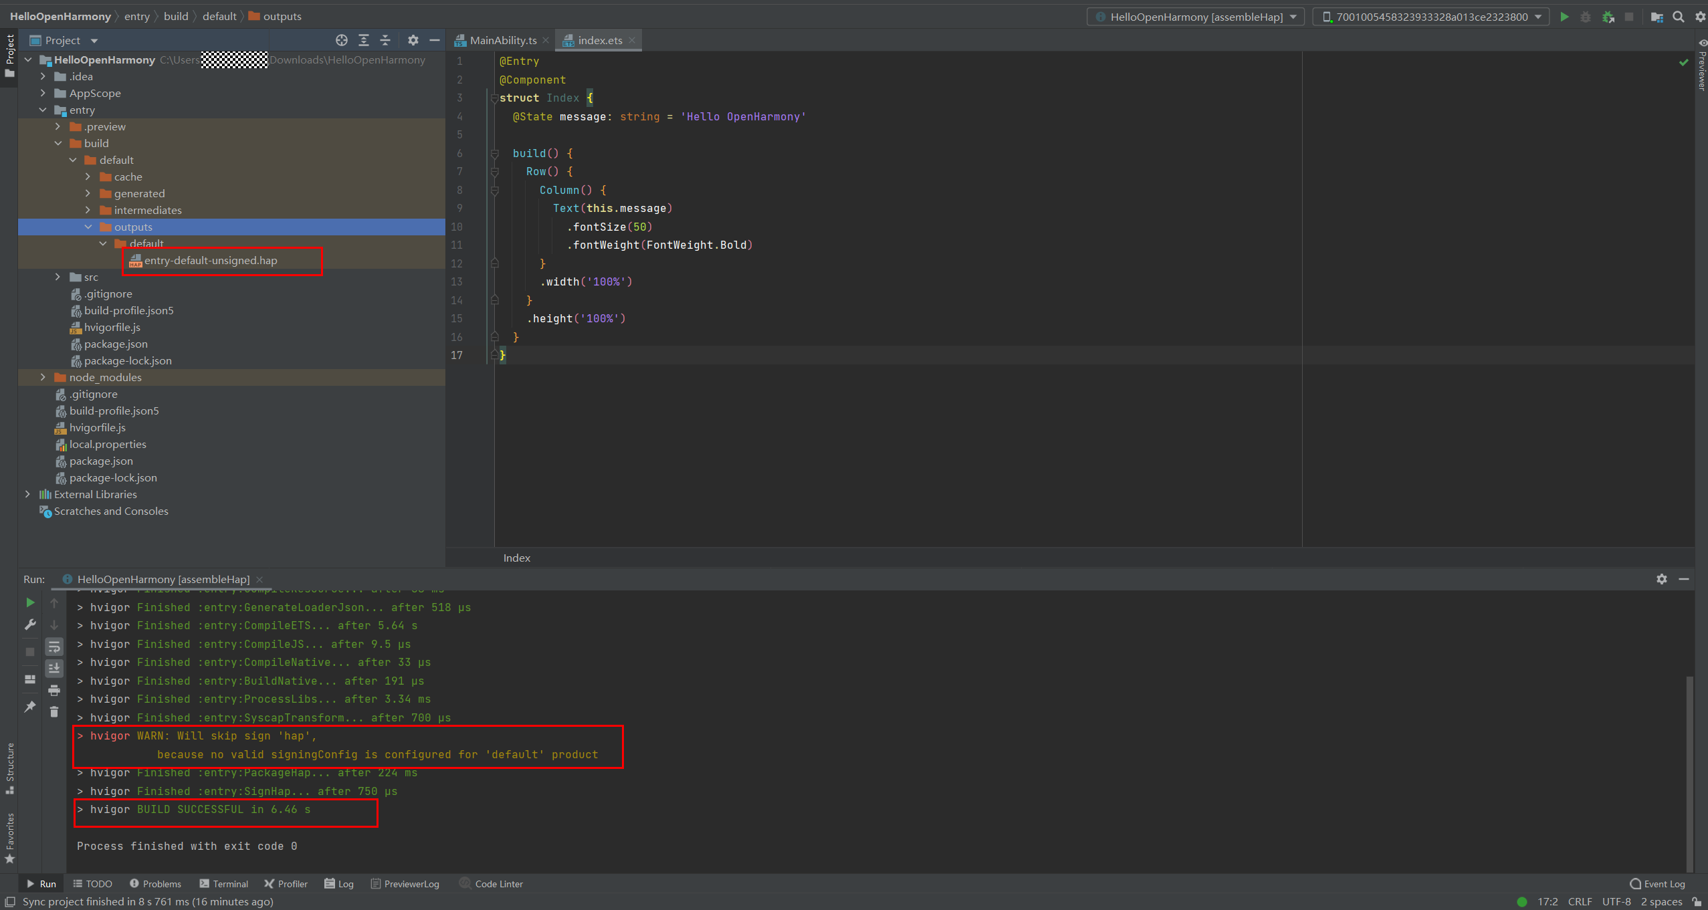Click the Debug bug icon in the top toolbar
Screen dimensions: 1708x910
1586,17
